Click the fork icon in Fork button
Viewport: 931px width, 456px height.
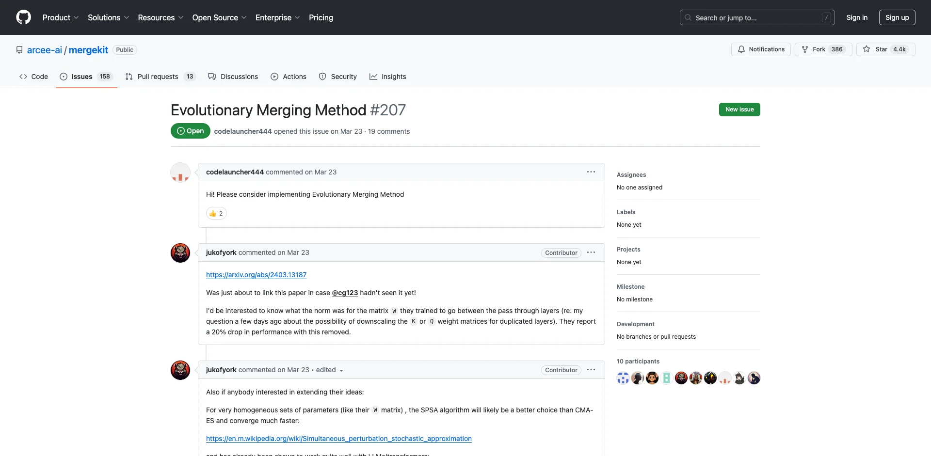click(805, 49)
